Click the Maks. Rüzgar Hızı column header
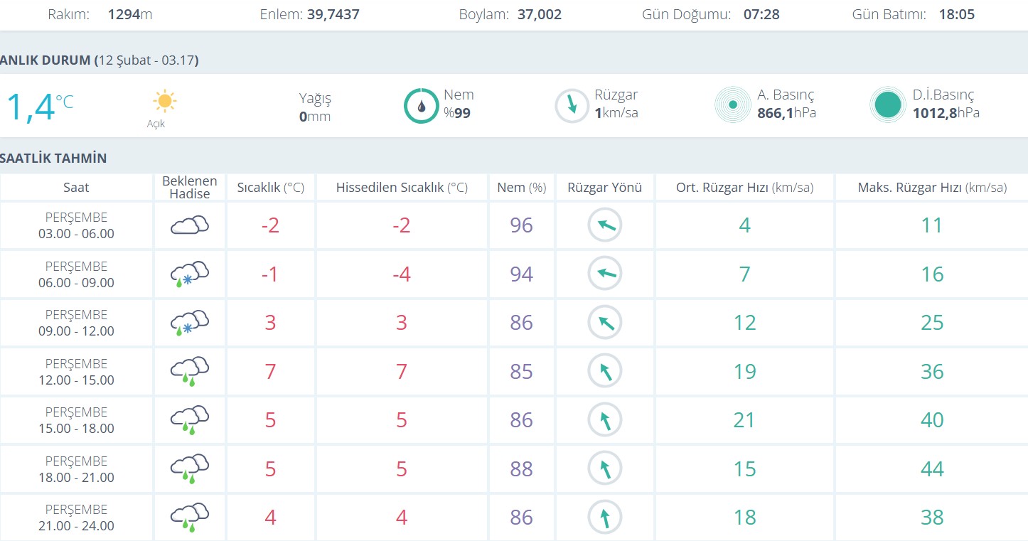Screen dimensions: 1028x541 931,188
